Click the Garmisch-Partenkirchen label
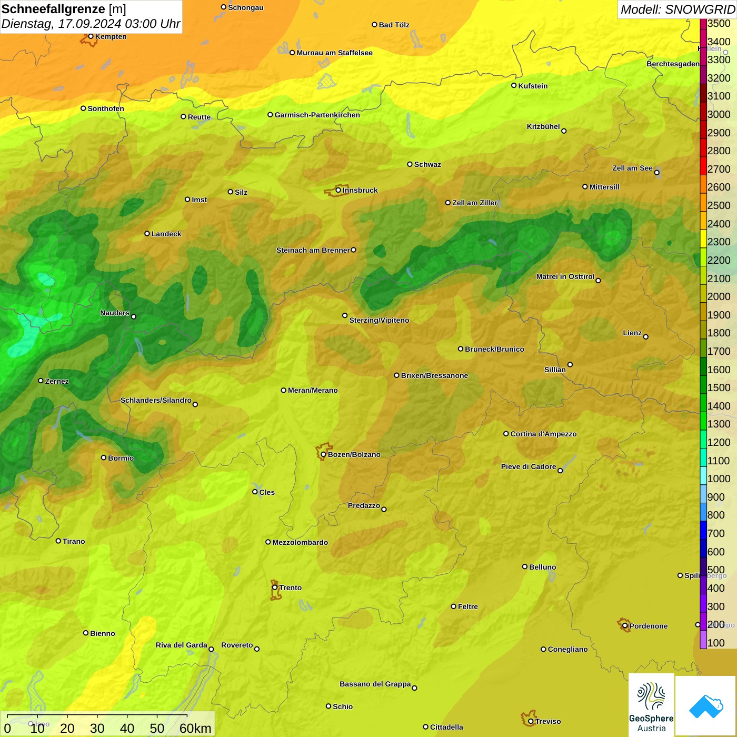 coord(317,115)
